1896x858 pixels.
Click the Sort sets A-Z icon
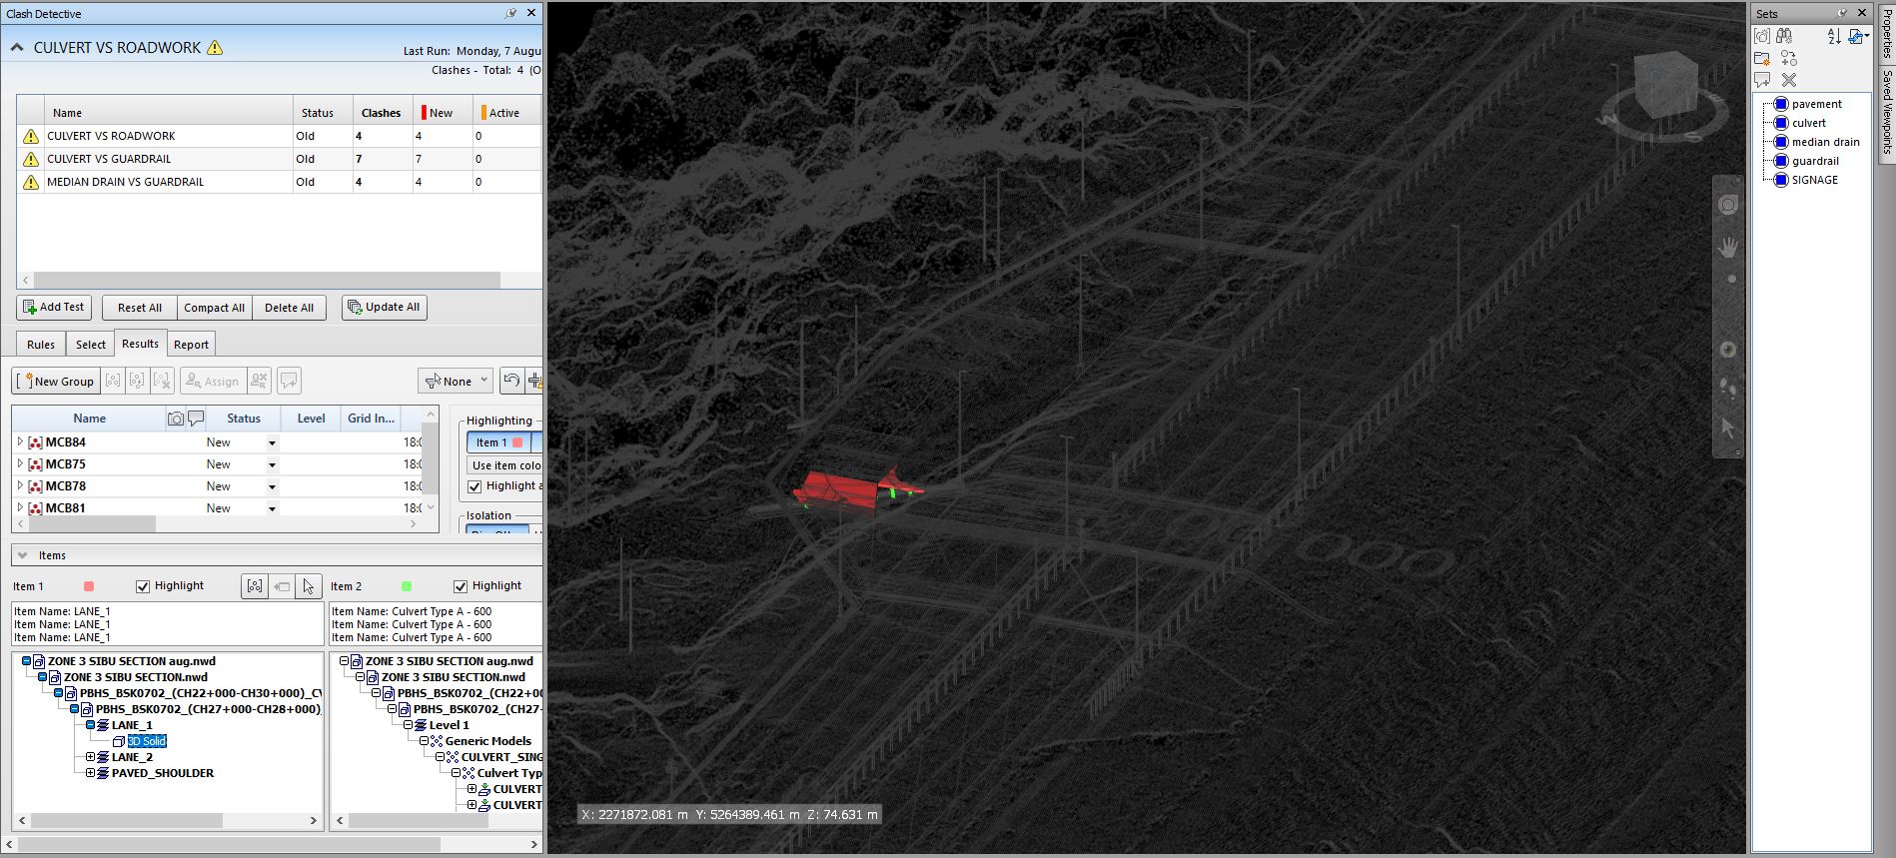(1834, 36)
